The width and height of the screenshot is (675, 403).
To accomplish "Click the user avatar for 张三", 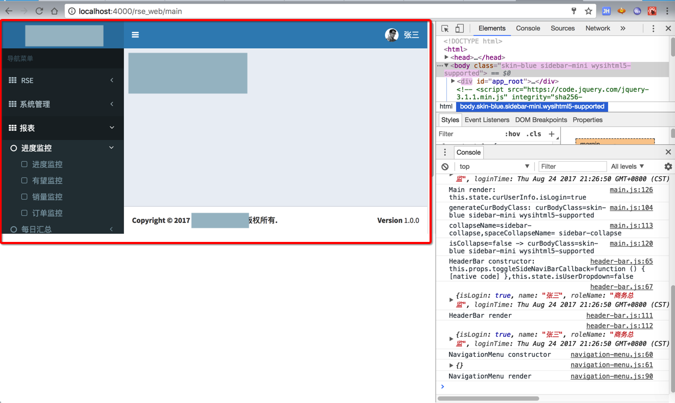I will (392, 35).
